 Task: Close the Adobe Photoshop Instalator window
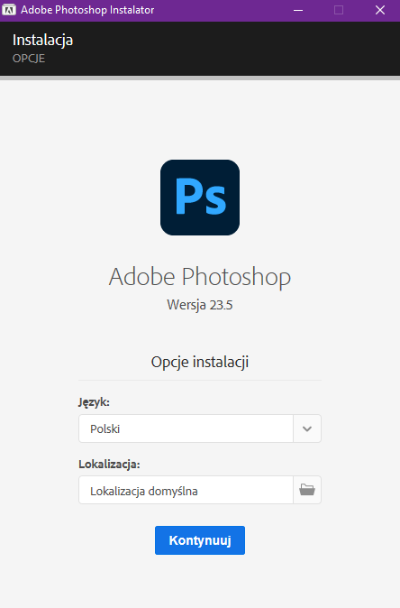click(380, 10)
